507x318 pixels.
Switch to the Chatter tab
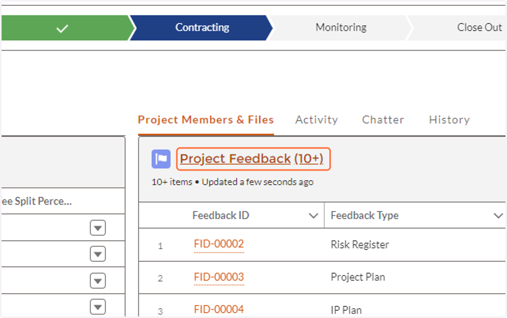[383, 120]
